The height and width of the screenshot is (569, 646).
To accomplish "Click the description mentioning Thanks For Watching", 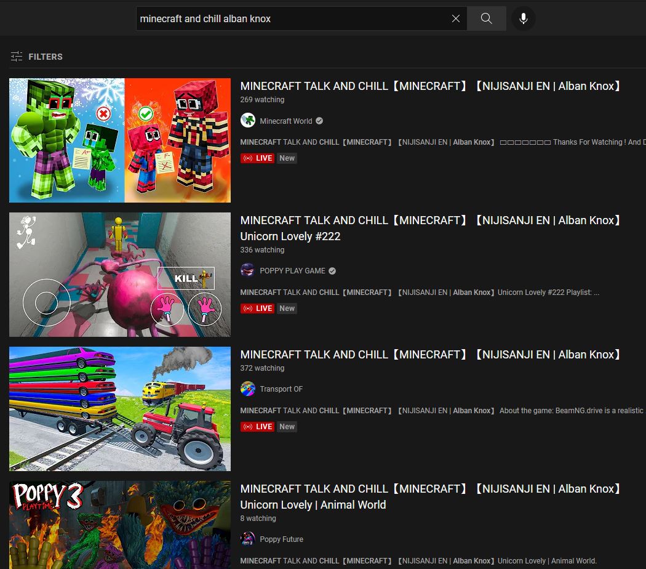I will pos(443,142).
